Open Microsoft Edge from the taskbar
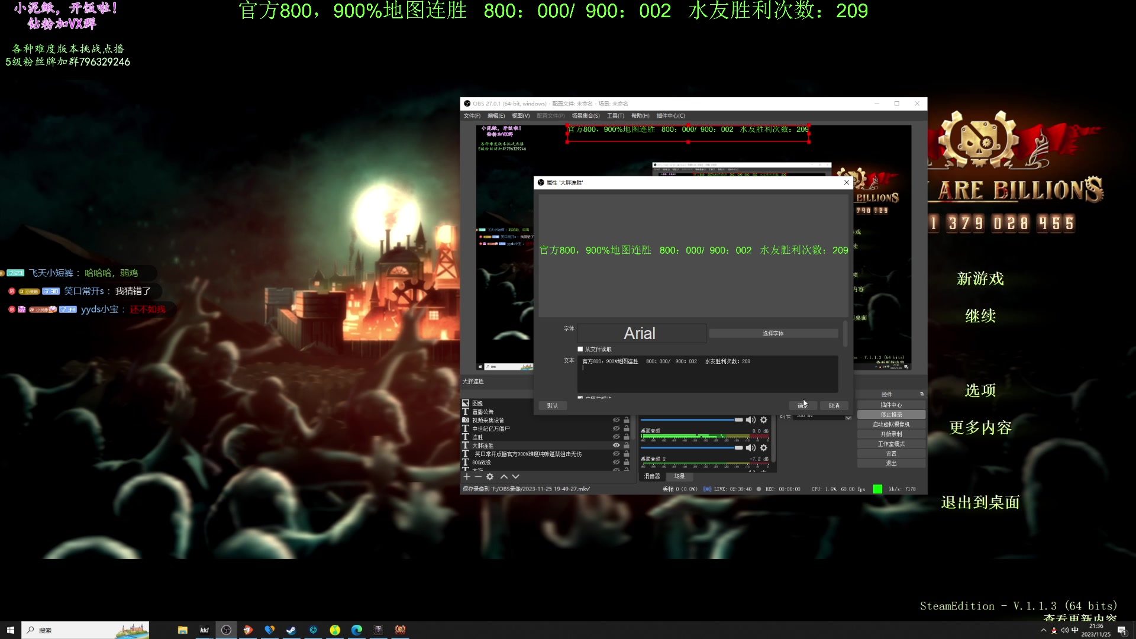 pos(357,630)
